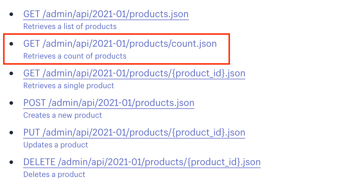Click the bullet beside the DELETE endpoint
This screenshot has height=190, width=340.
[12, 161]
